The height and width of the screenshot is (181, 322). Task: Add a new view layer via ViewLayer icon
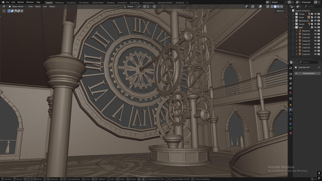coord(316,2)
